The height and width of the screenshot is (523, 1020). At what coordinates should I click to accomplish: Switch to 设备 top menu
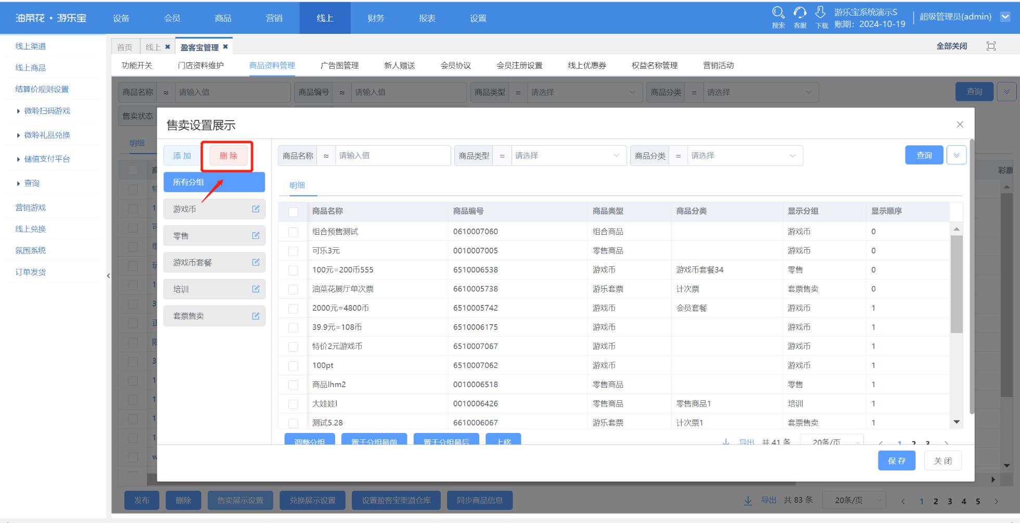pos(121,18)
